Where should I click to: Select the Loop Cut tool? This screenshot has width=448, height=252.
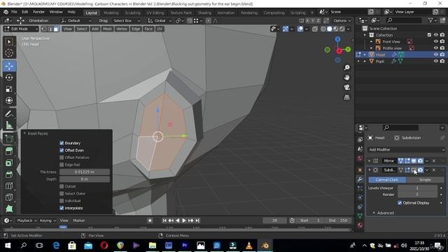[x=9, y=185]
